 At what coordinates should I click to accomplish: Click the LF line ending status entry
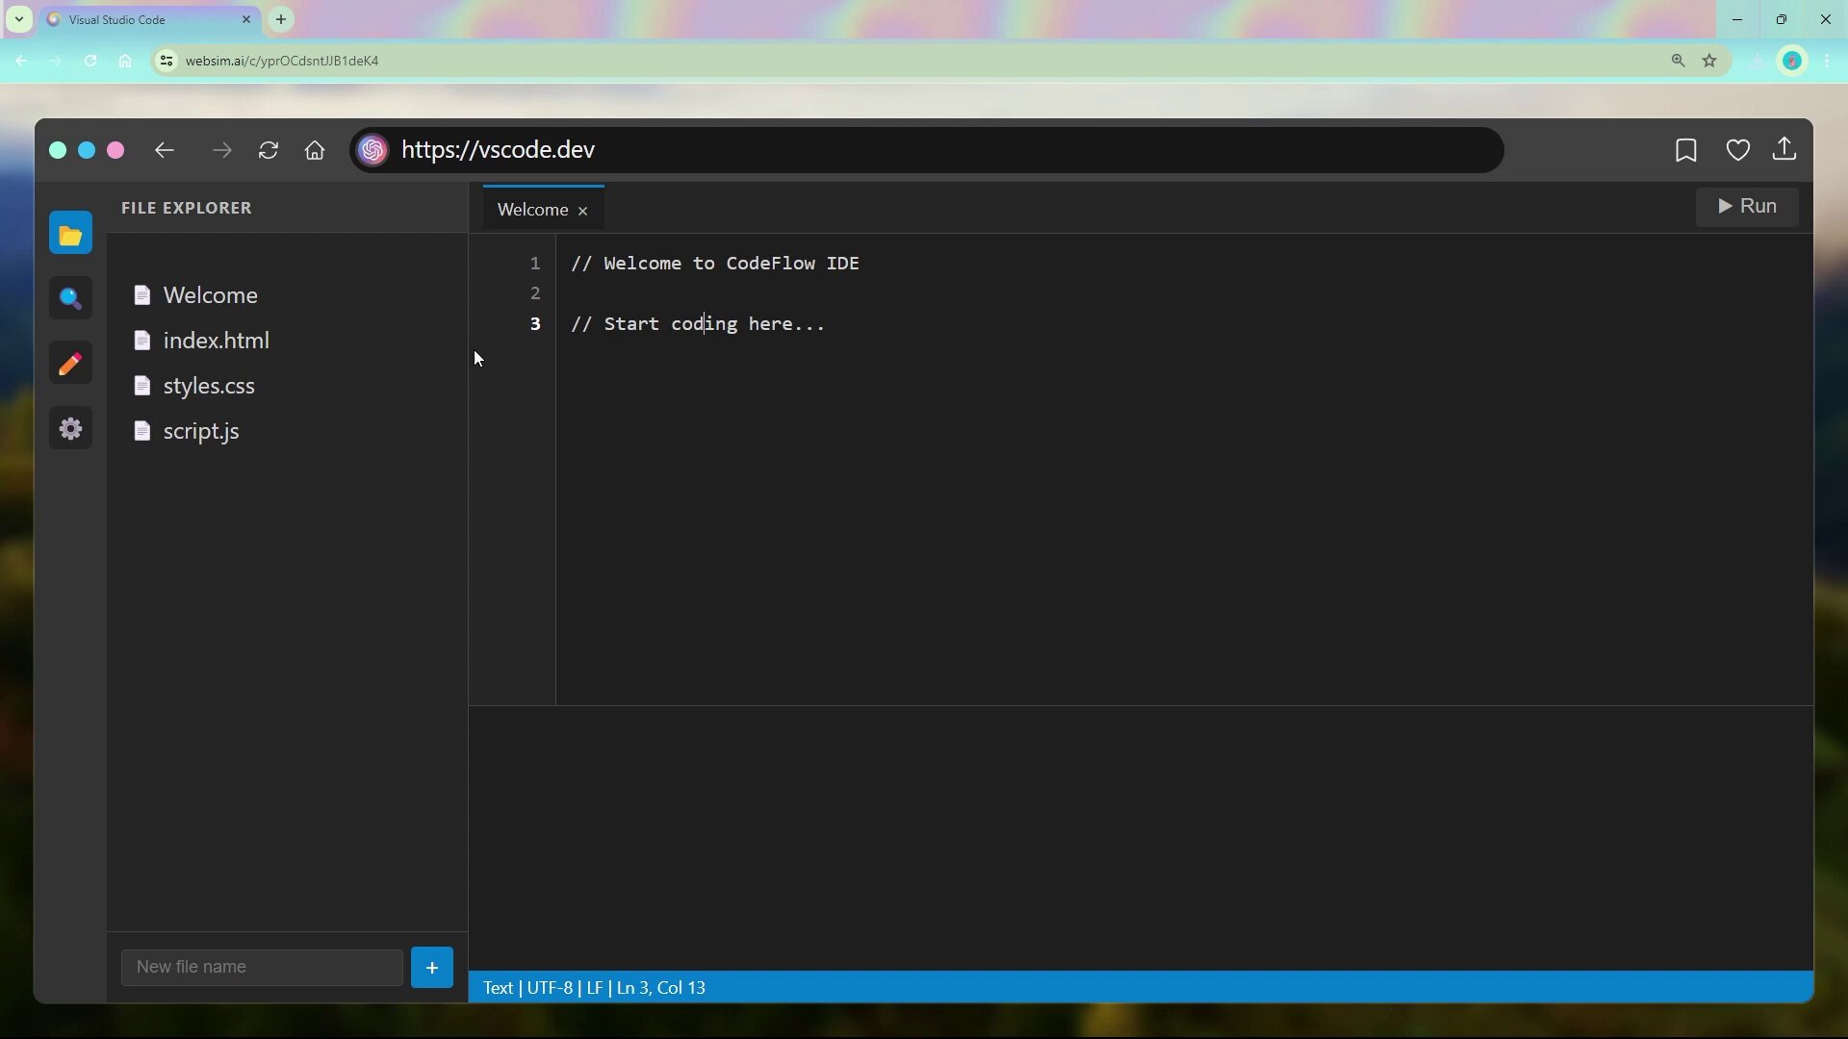(595, 988)
